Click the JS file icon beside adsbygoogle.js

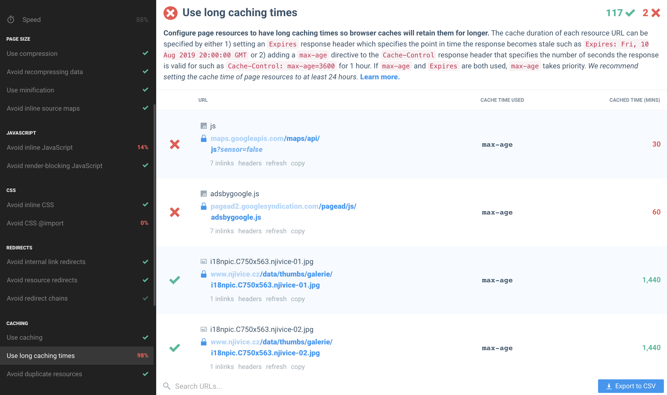click(x=203, y=194)
